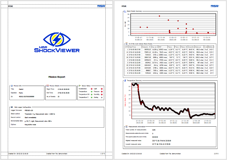The height and width of the screenshot is (160, 227).
Task: Click the End Time value 17-01-23 01:30:00
Action: (64, 93)
